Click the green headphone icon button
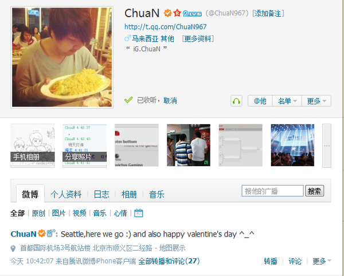The image size is (344, 276). click(x=236, y=101)
